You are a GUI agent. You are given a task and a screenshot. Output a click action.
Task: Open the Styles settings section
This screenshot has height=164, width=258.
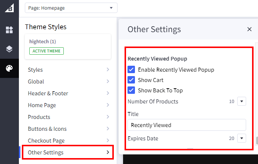[69, 70]
